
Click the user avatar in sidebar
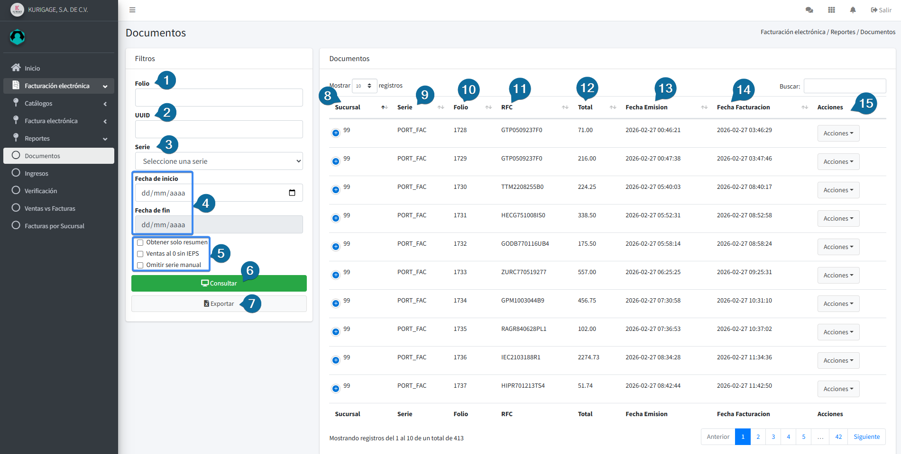click(x=18, y=37)
